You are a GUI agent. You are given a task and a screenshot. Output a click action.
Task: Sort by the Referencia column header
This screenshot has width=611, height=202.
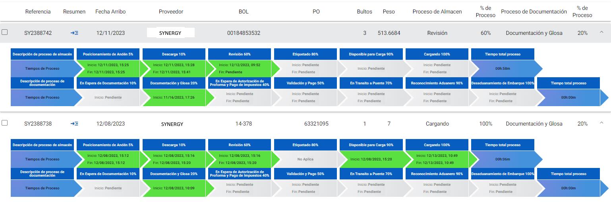click(x=38, y=11)
